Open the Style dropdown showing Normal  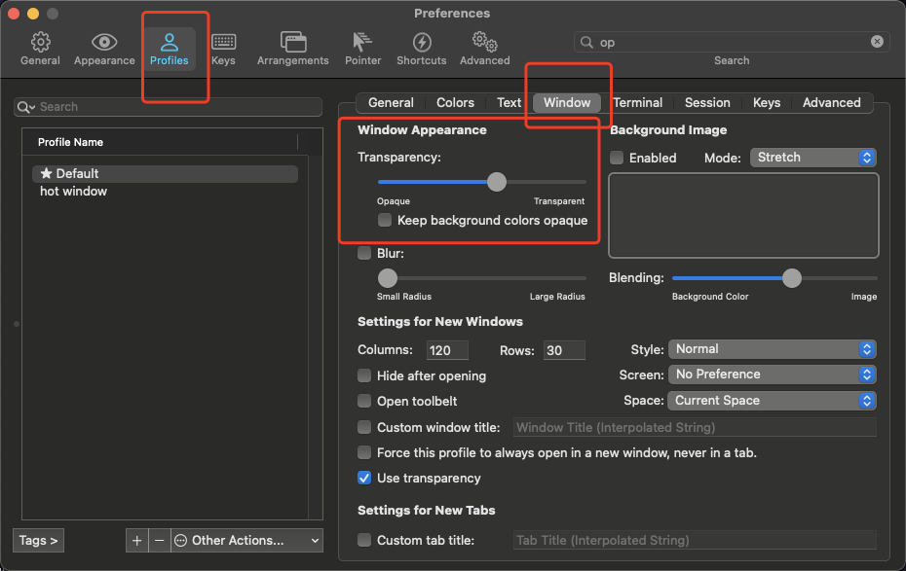772,349
